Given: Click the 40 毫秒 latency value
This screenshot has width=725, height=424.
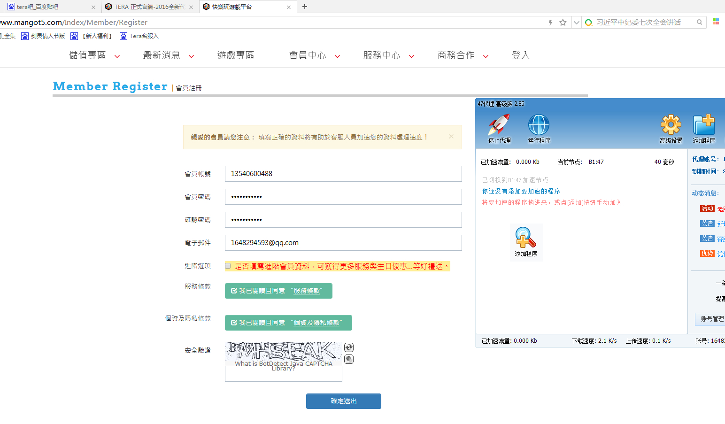Looking at the screenshot, I should click(x=664, y=162).
